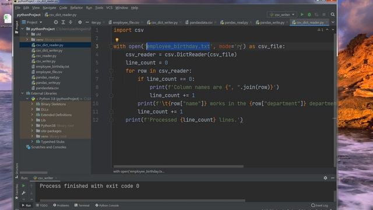Click the editor horizontal scrollbar
This screenshot has width=373, height=210.
point(178,166)
